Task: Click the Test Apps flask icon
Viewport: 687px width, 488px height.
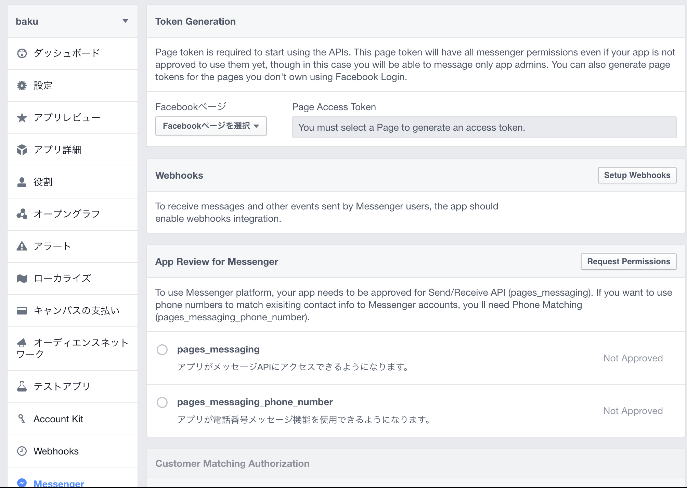Action: click(22, 387)
